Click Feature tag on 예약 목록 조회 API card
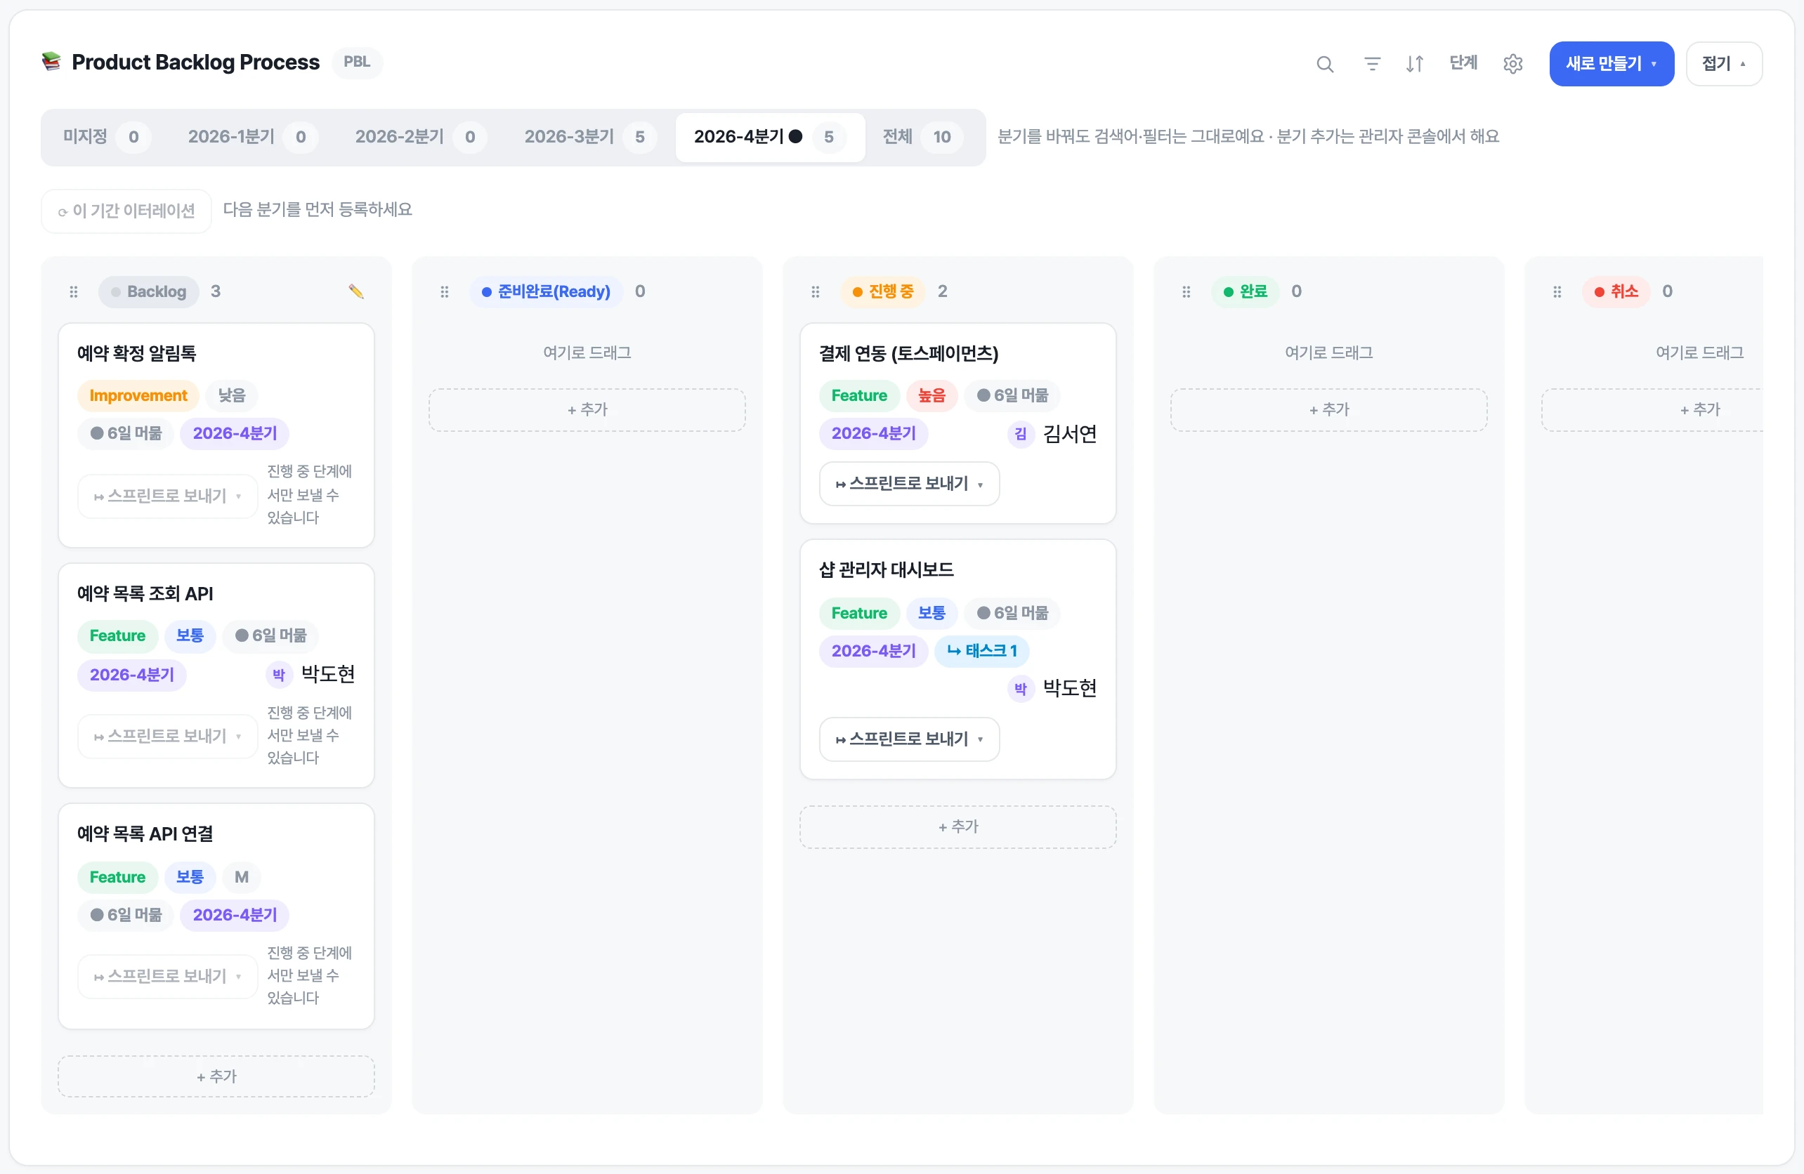This screenshot has width=1804, height=1174. tap(117, 635)
